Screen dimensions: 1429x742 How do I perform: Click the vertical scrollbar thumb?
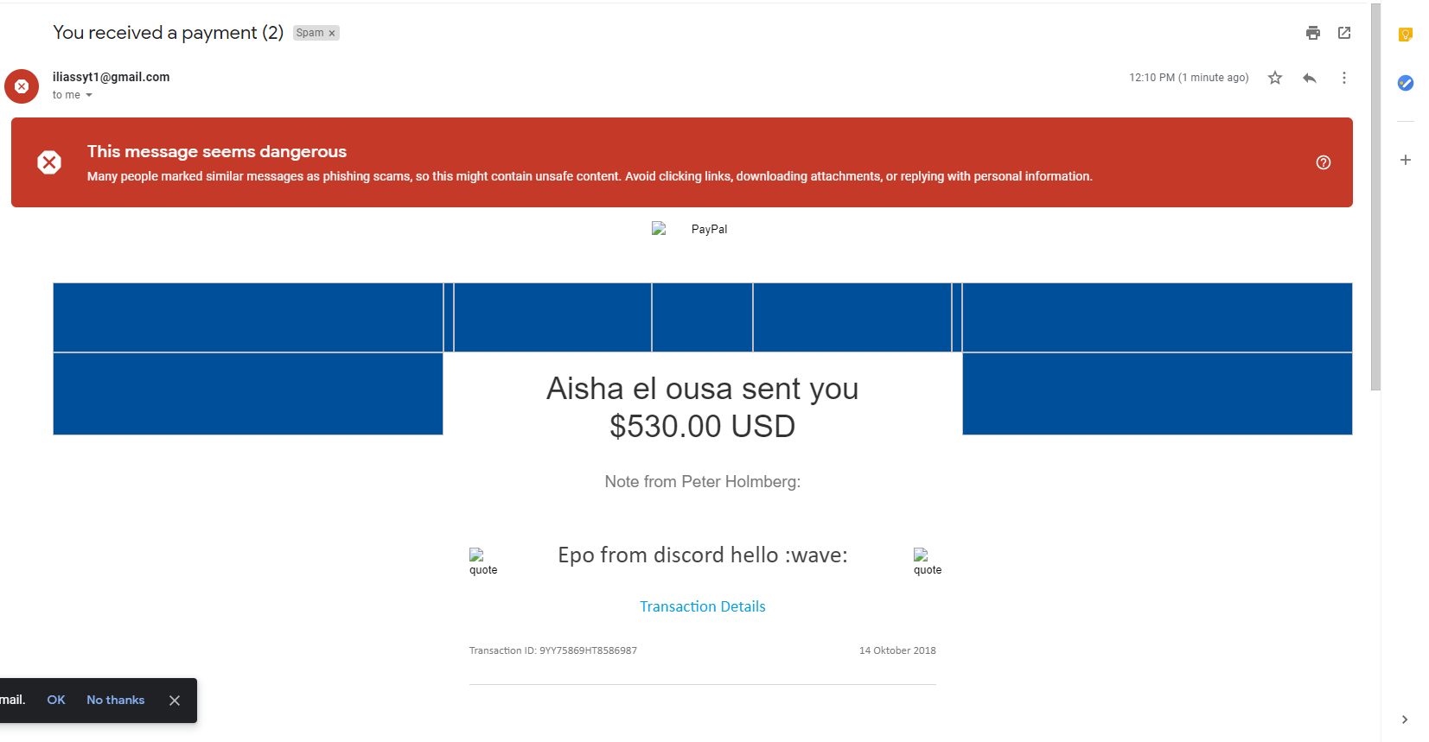(x=1375, y=197)
